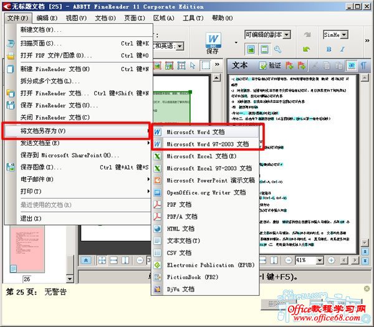Screen dimensions: 374x327
Task: Click the green redo arrow icon
Action: [306, 49]
